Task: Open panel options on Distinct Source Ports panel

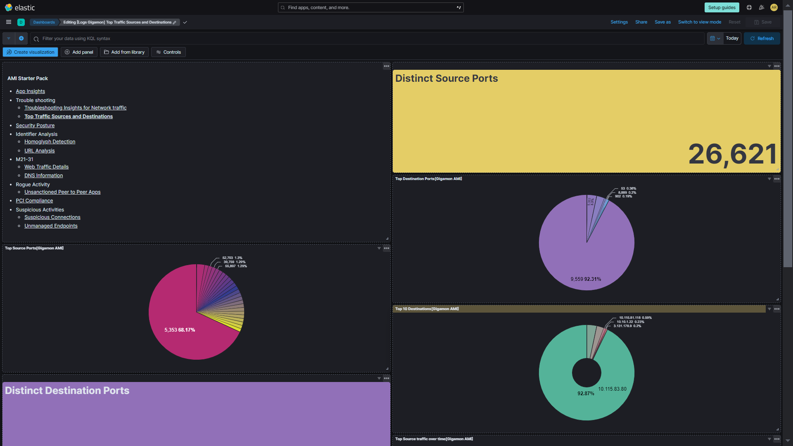Action: 777,66
